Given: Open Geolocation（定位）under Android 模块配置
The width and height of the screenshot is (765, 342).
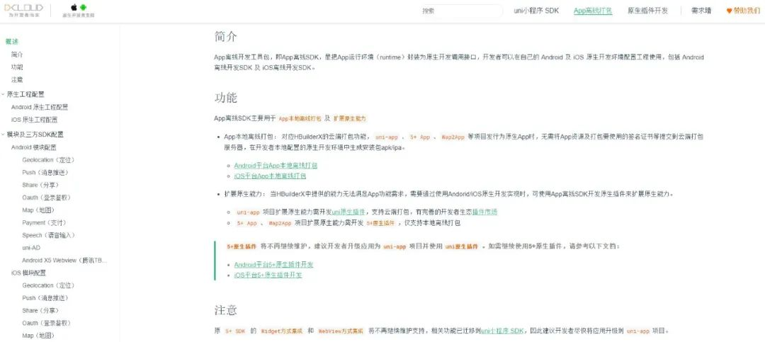Looking at the screenshot, I should click(x=48, y=160).
